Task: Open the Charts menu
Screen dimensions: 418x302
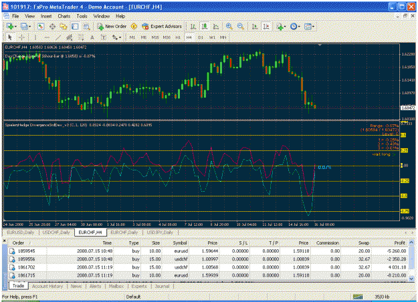Action: click(x=64, y=16)
